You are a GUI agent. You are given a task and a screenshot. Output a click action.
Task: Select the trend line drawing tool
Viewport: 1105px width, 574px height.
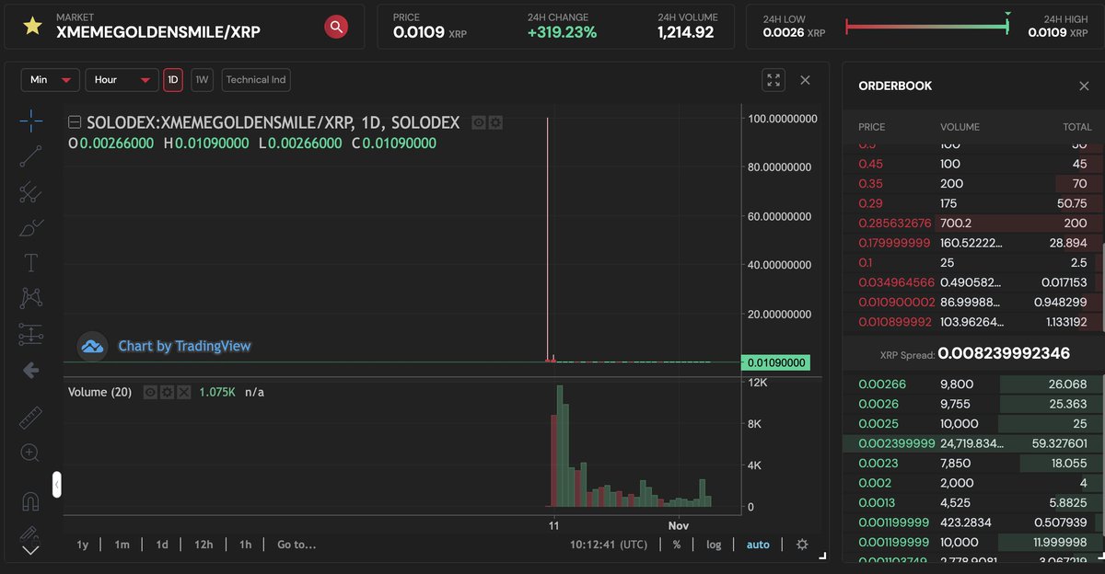click(x=30, y=156)
